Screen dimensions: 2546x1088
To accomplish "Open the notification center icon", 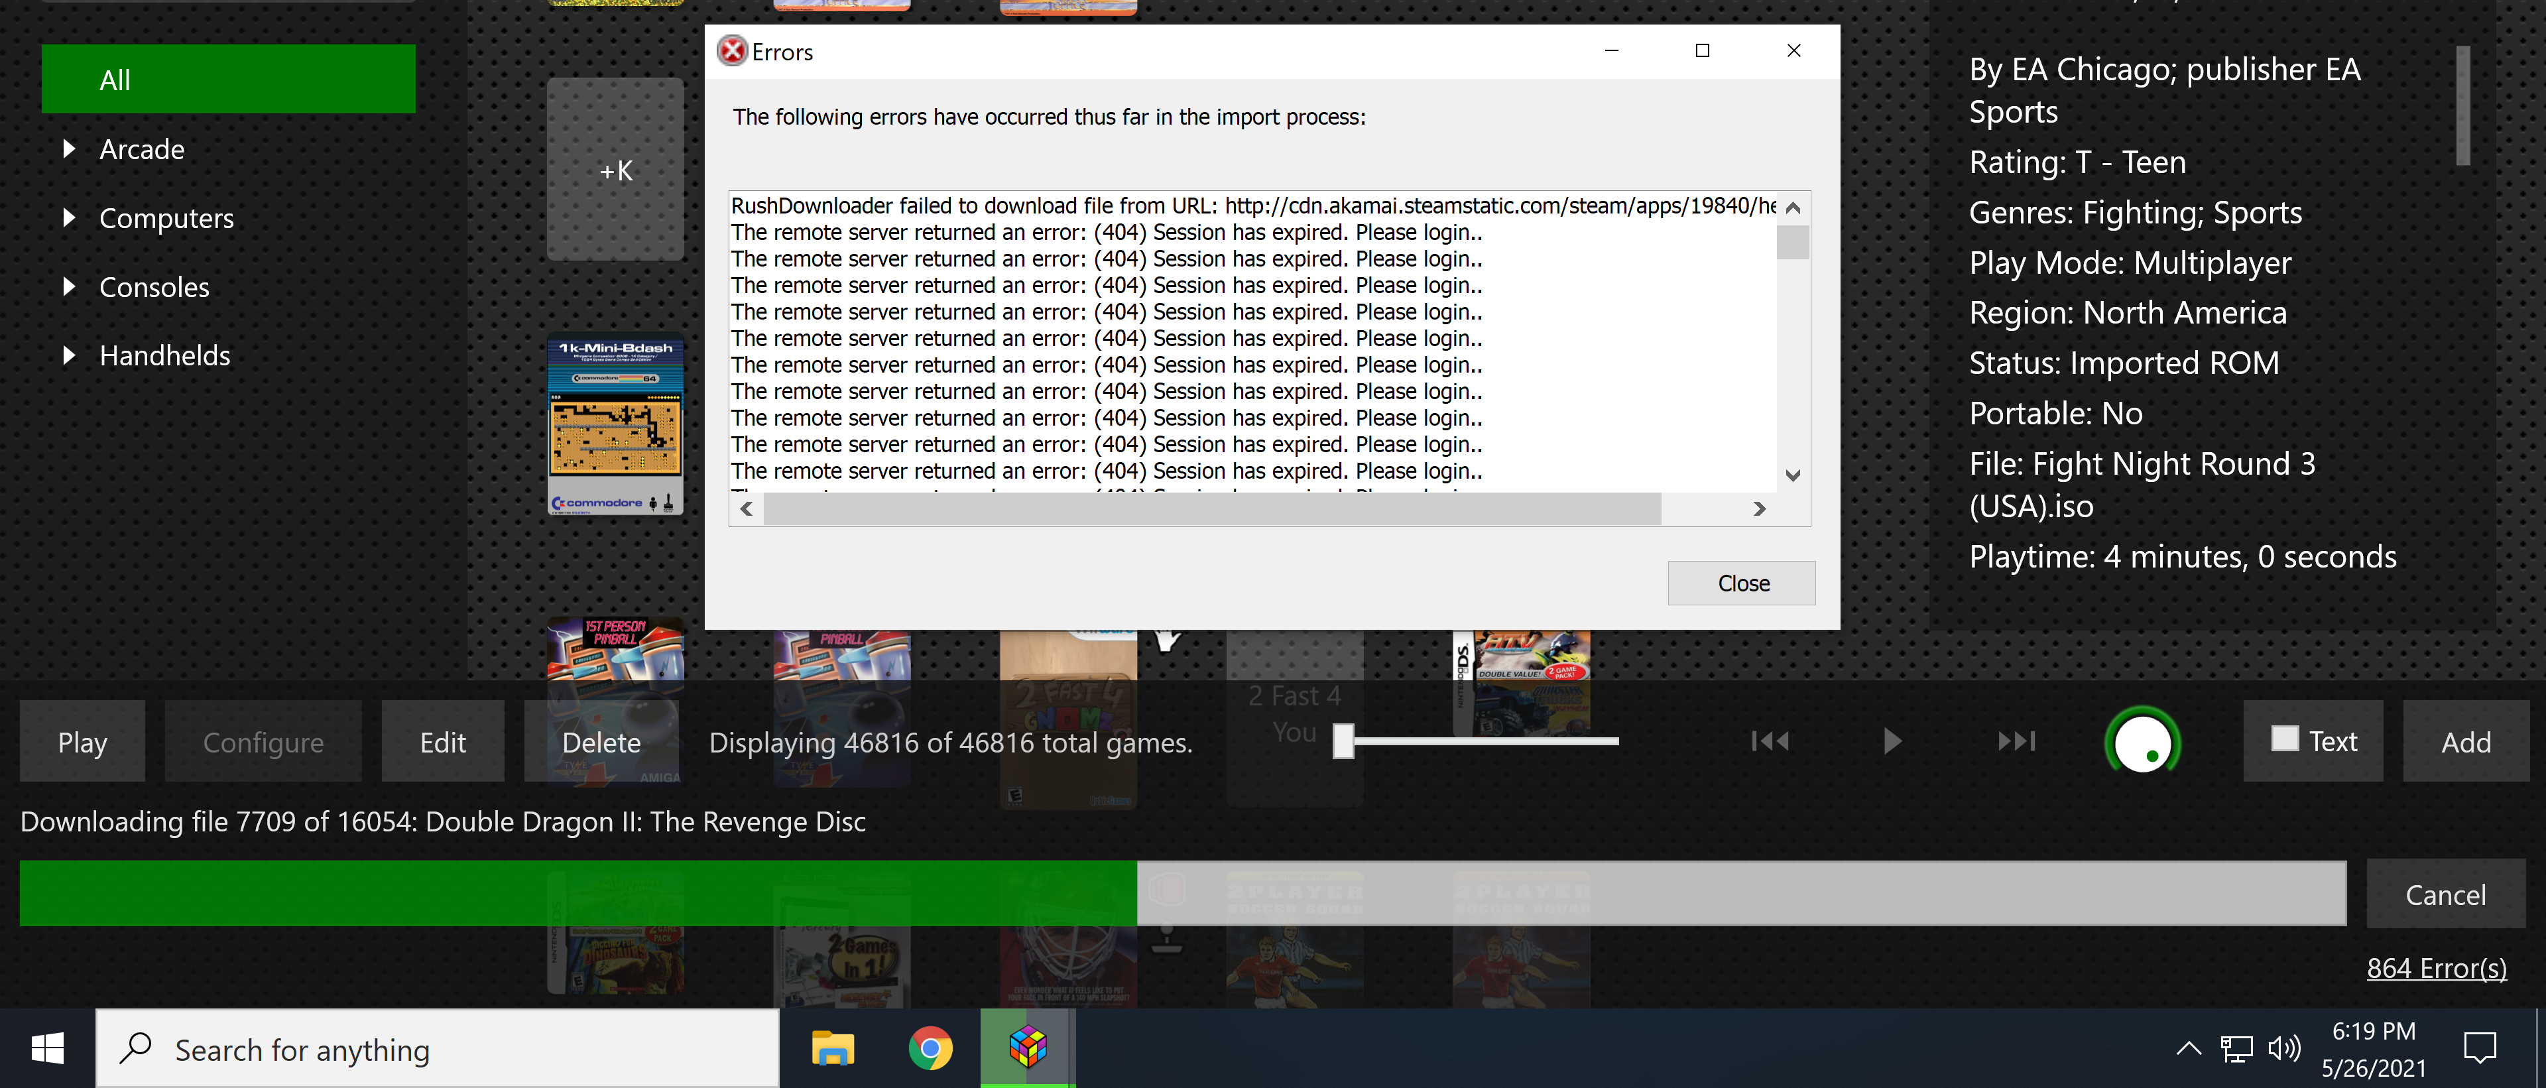I will point(2480,1048).
